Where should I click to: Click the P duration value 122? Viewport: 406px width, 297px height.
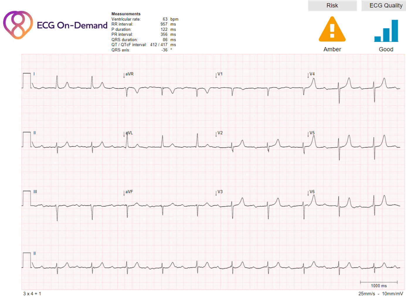(164, 29)
